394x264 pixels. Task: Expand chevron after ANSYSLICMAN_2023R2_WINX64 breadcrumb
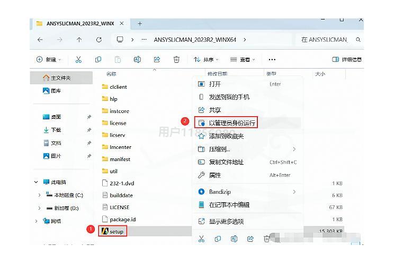245,40
